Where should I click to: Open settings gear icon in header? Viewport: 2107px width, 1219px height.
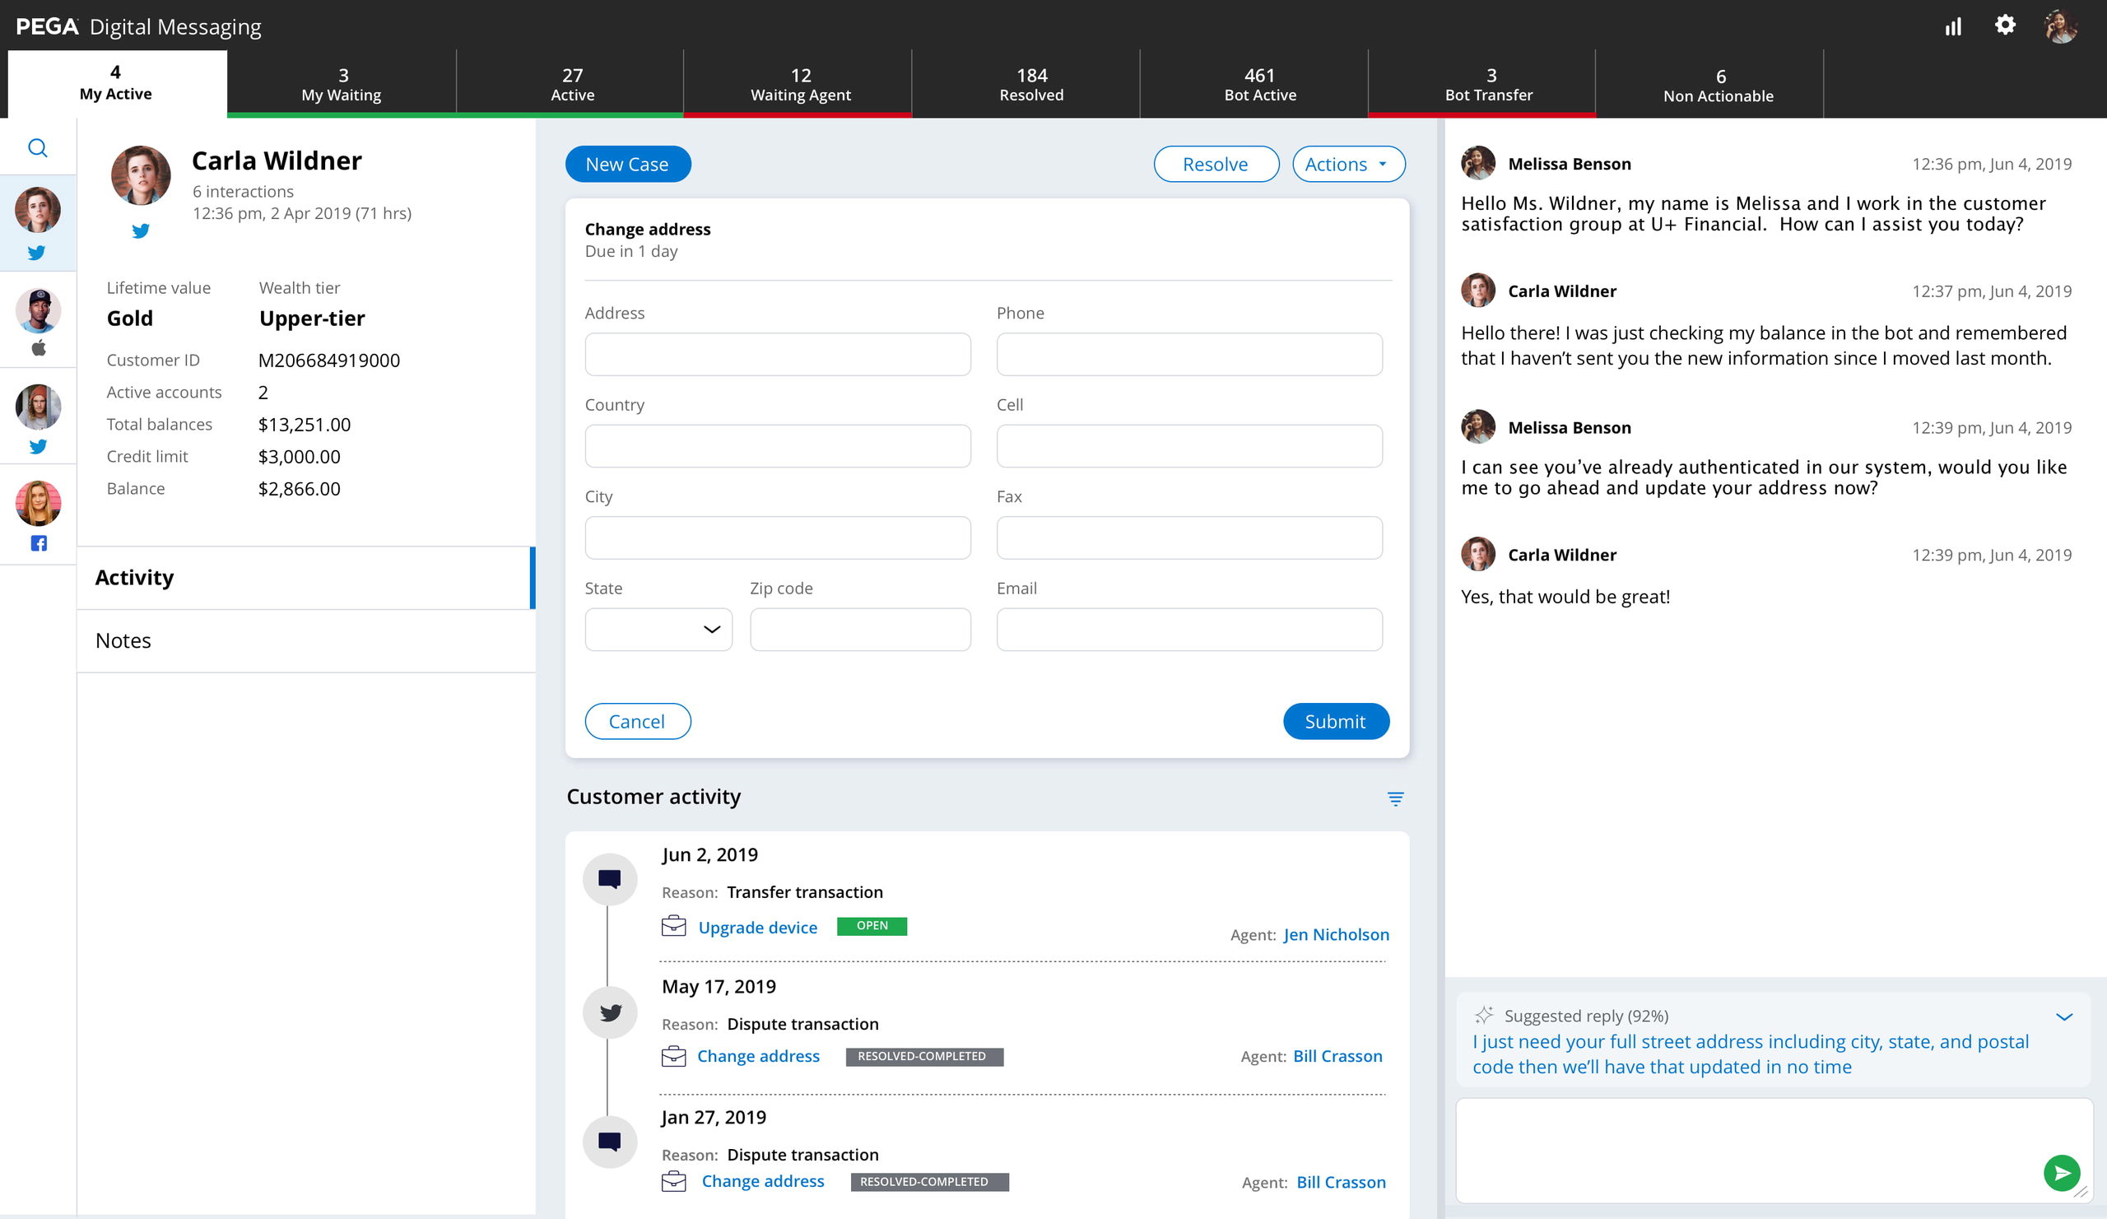2004,25
